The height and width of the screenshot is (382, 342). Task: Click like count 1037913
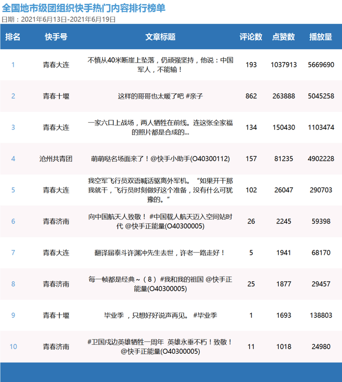tap(283, 65)
